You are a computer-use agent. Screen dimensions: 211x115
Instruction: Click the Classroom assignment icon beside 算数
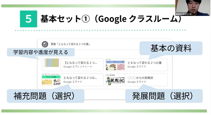(45, 44)
